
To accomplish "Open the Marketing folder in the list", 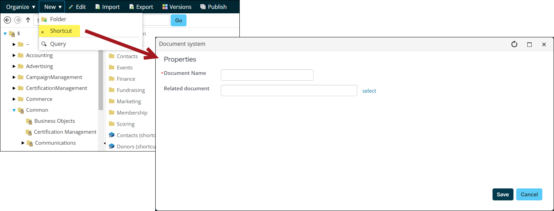I will point(129,102).
